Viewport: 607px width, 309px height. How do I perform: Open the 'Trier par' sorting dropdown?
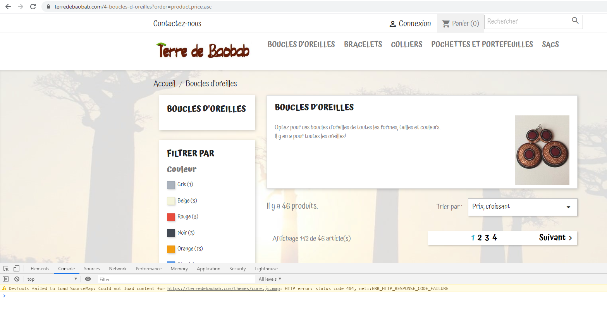click(522, 207)
